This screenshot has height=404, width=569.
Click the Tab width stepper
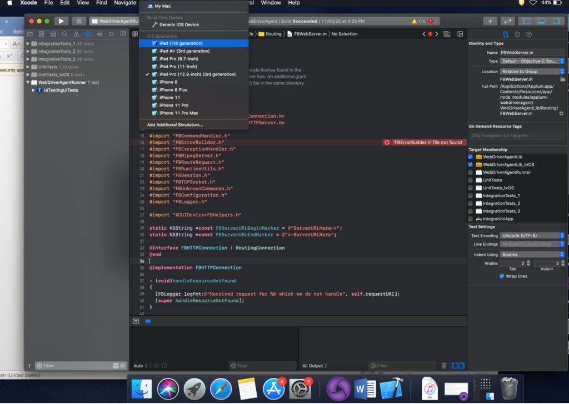point(528,264)
